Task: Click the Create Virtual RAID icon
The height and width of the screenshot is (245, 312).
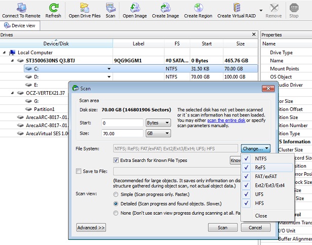Action: [237, 8]
